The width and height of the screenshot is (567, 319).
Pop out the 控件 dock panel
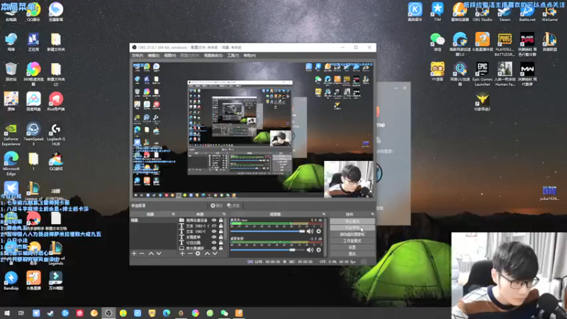point(373,214)
